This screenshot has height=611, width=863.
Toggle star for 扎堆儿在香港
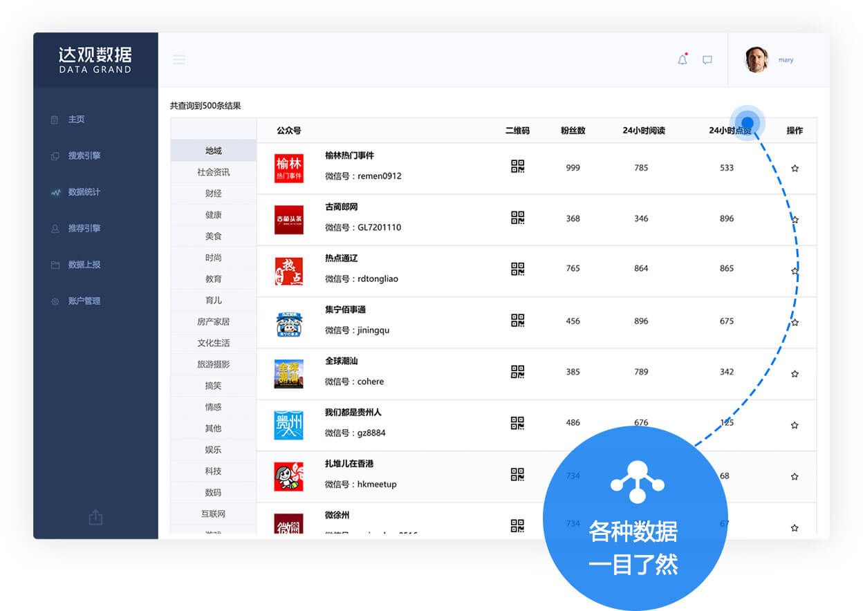795,476
